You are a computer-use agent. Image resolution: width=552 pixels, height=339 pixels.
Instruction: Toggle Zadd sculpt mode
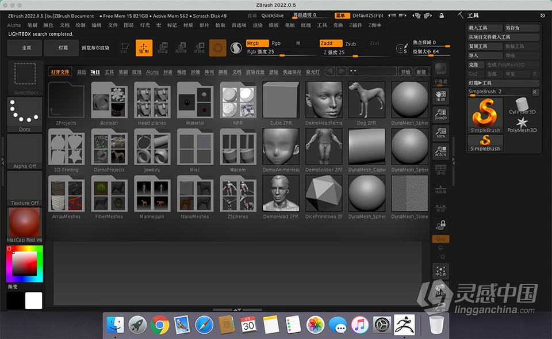click(x=331, y=43)
